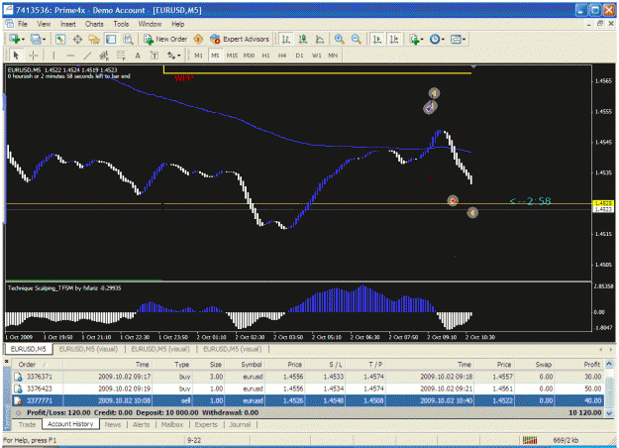Open the File menu
The width and height of the screenshot is (619, 448).
point(23,24)
